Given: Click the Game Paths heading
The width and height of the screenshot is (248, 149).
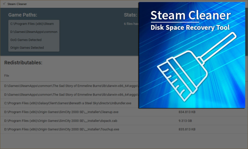Looking at the screenshot, I should coord(23,15).
